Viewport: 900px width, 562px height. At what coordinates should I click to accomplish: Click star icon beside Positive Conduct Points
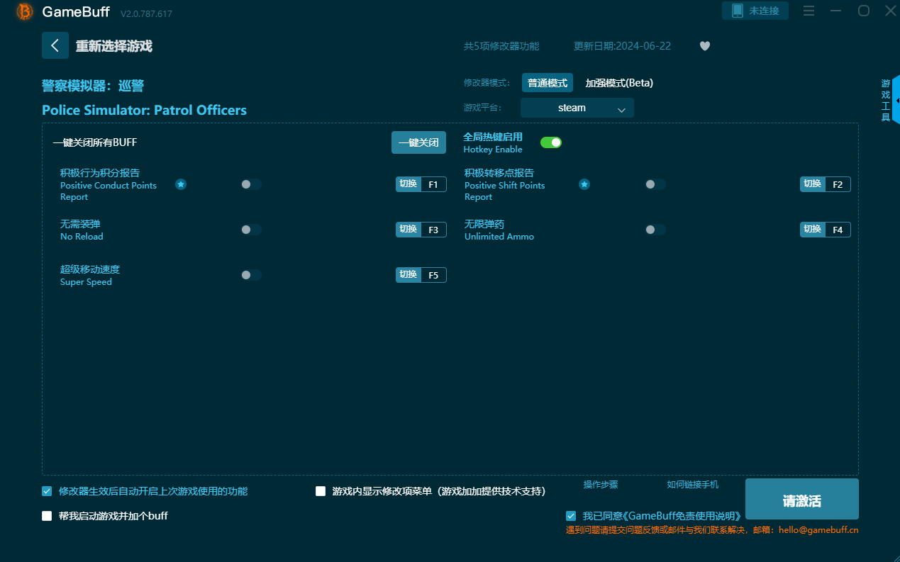tap(181, 184)
